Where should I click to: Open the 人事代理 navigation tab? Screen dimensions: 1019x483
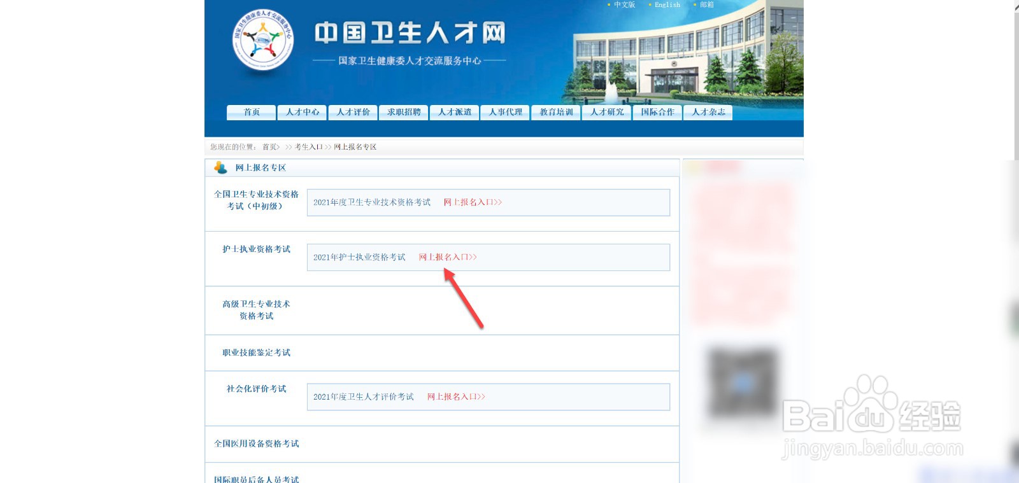coord(505,112)
